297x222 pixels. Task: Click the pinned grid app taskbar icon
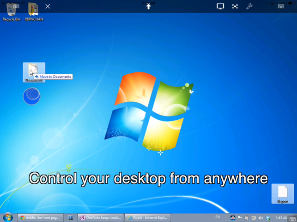71,218
